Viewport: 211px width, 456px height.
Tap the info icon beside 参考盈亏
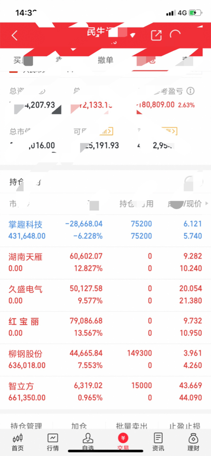click(190, 91)
